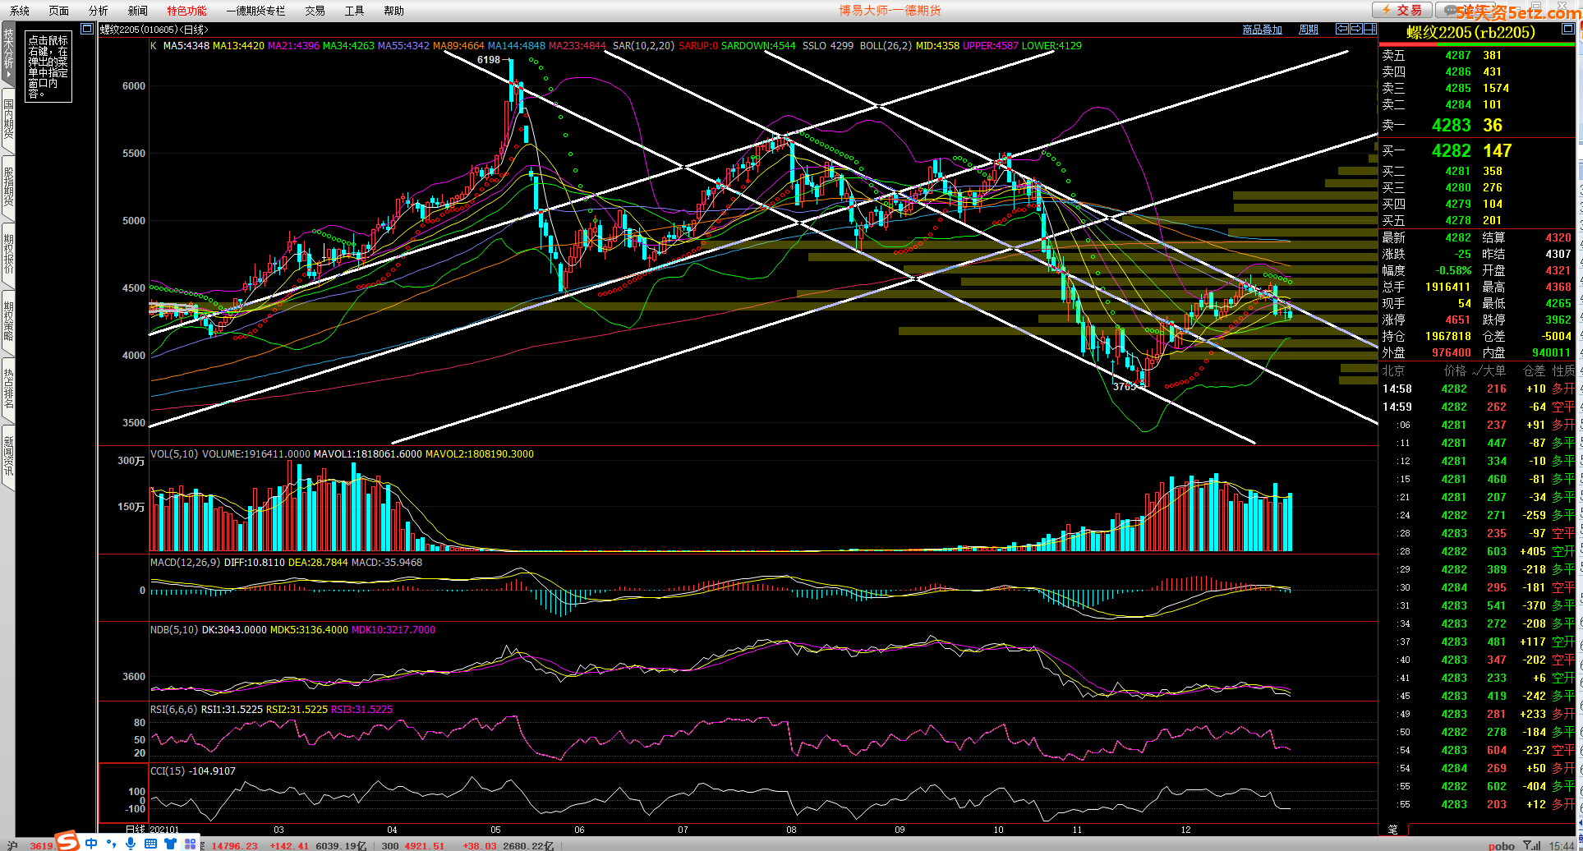Open the 周期 period selector
Viewport: 1583px width, 851px height.
(x=1308, y=30)
